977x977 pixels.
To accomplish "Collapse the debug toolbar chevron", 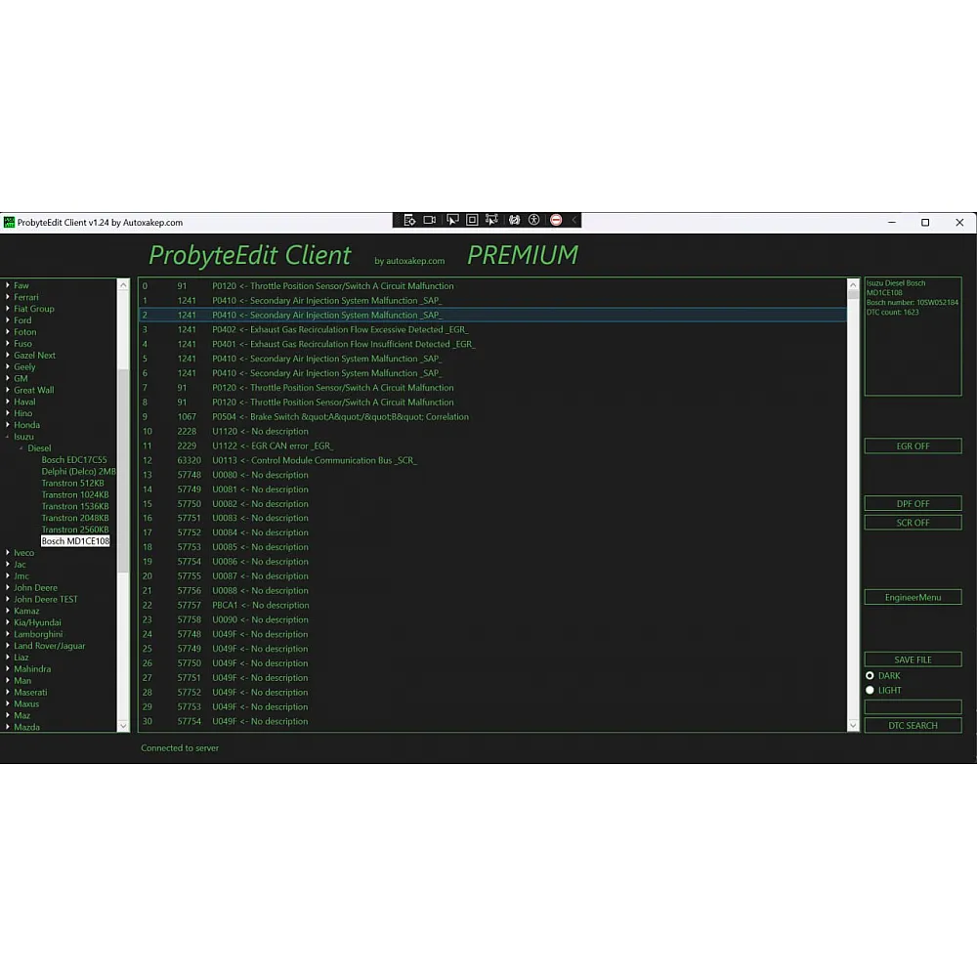I will [x=574, y=220].
